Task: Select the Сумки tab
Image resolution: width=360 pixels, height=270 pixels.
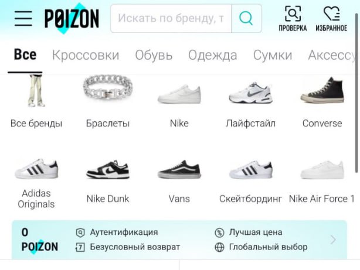Action: tap(273, 55)
